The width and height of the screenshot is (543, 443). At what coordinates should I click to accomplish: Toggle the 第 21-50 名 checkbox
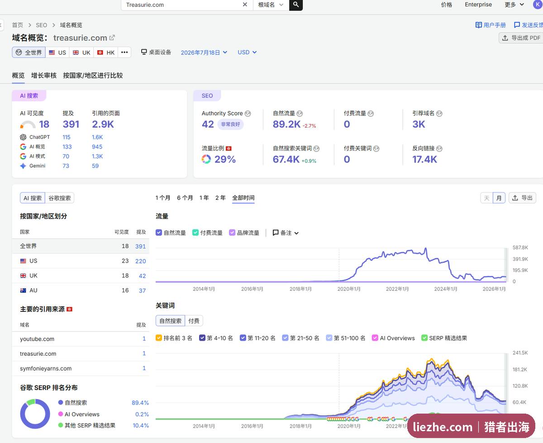(x=285, y=338)
